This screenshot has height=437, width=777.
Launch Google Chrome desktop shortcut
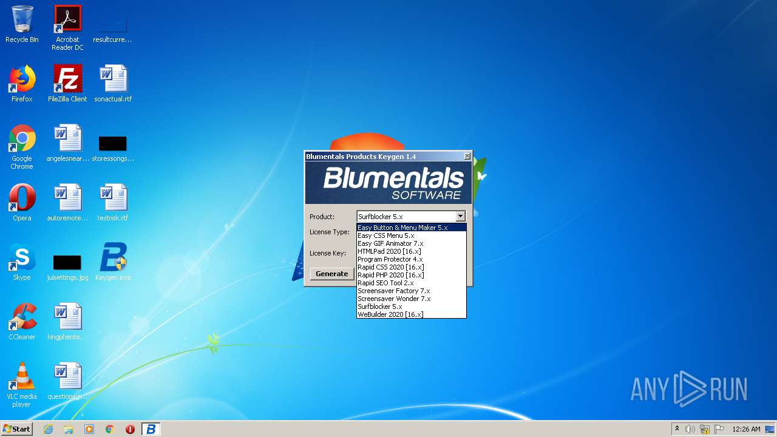click(x=22, y=147)
